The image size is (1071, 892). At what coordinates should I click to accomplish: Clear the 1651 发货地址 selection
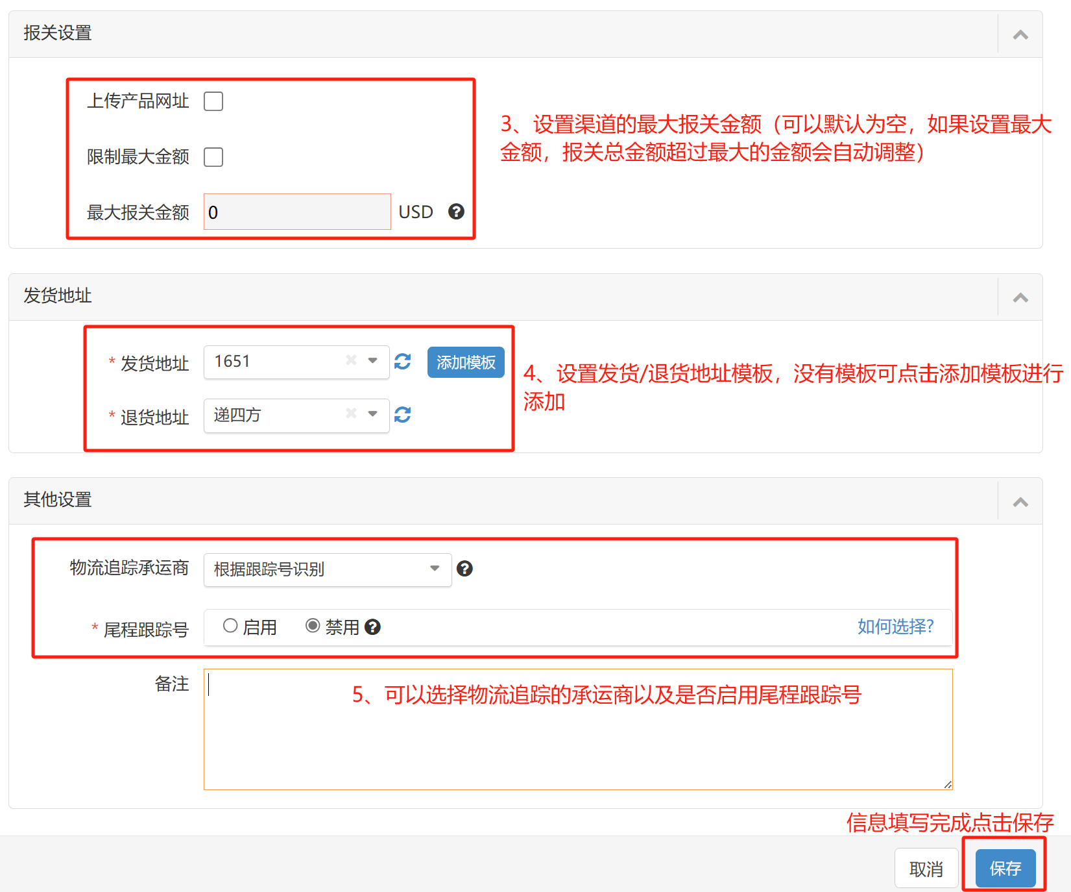tap(351, 360)
